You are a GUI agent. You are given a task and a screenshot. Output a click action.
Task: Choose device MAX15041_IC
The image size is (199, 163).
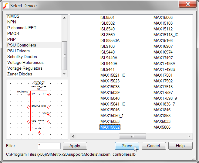tap(113, 104)
